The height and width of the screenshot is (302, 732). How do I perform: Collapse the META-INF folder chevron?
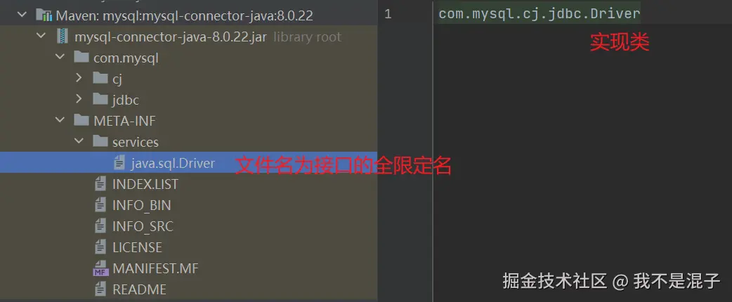coord(60,120)
